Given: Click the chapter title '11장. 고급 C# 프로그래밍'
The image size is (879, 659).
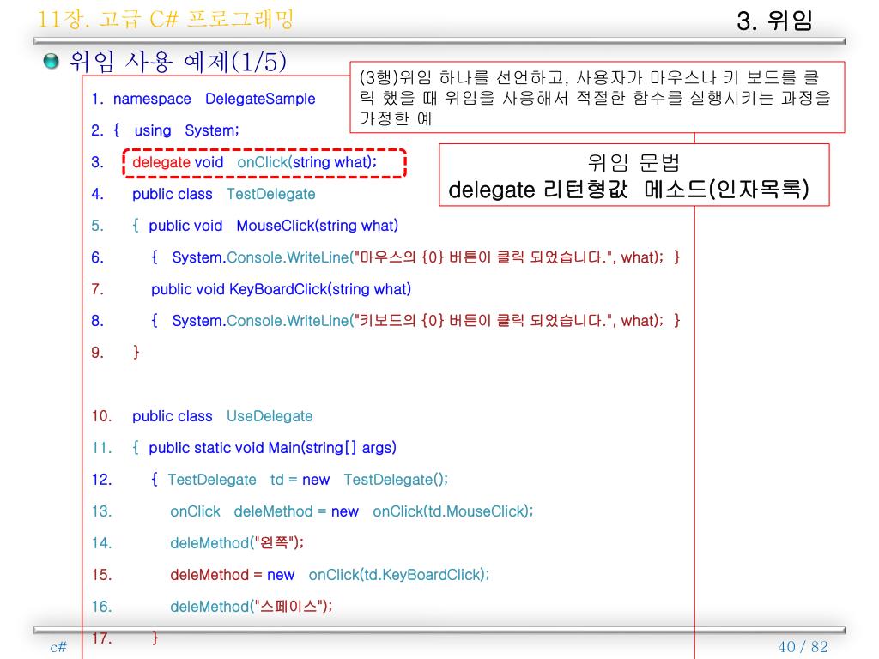Looking at the screenshot, I should point(166,19).
